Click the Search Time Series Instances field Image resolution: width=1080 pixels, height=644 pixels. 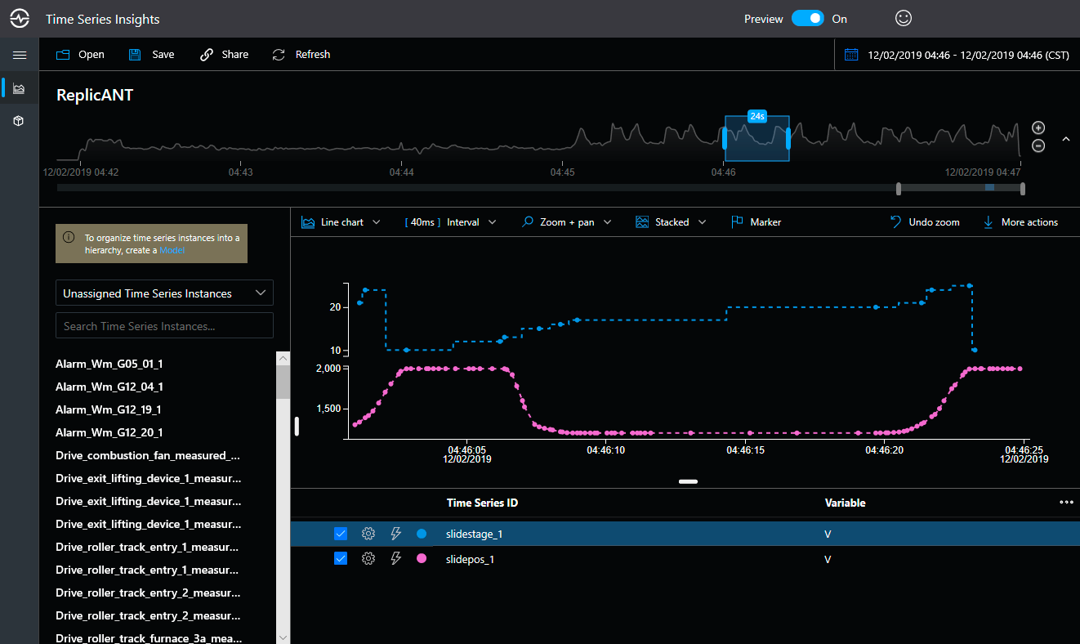pos(164,326)
